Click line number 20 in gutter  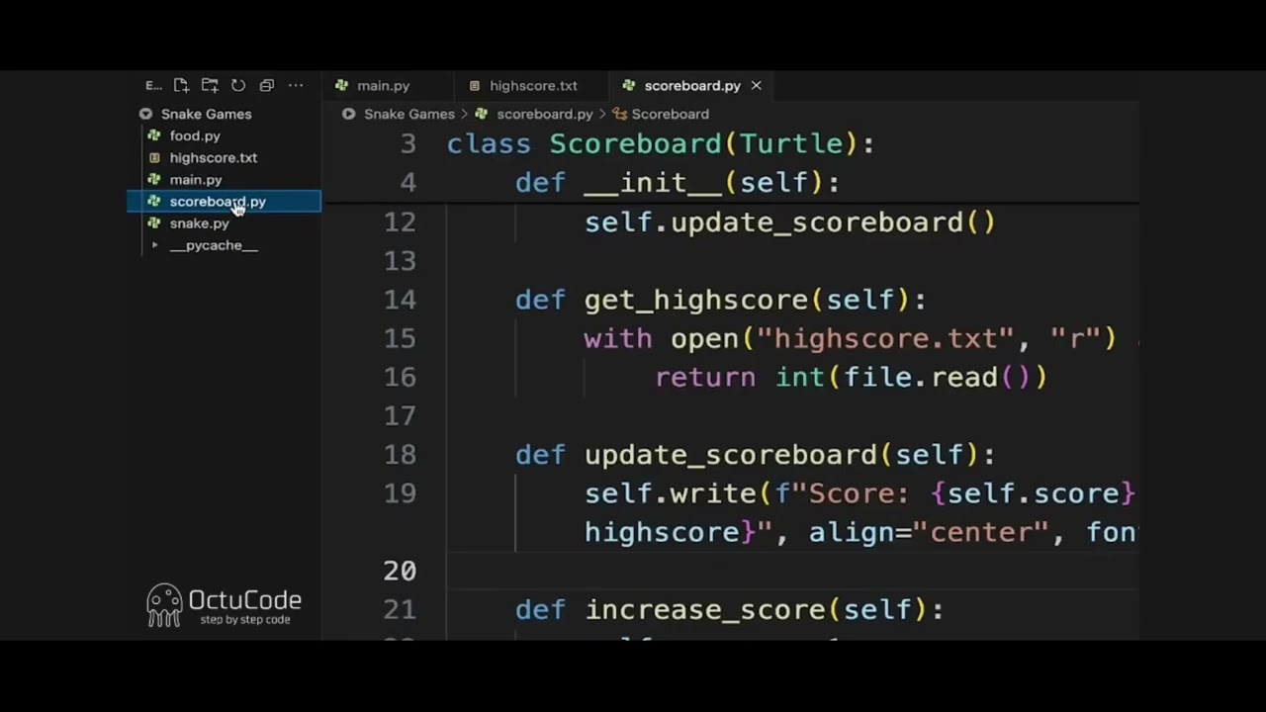click(400, 571)
